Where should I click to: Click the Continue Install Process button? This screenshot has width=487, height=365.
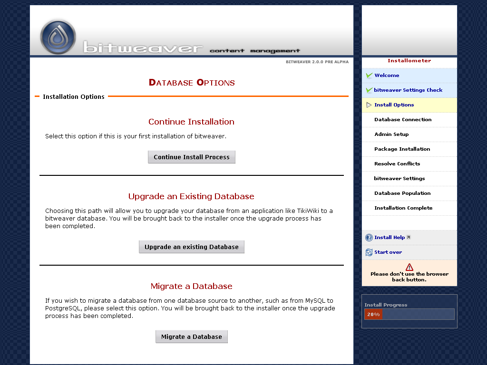tap(192, 157)
